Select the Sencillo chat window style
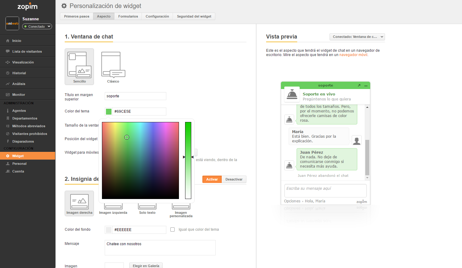462x268 pixels. pyautogui.click(x=79, y=67)
